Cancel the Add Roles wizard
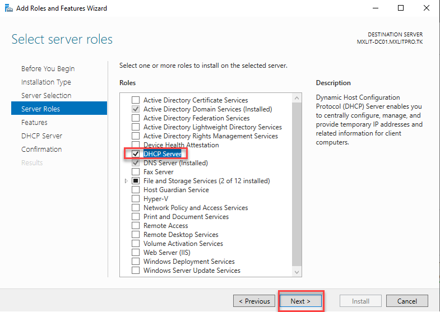 point(407,301)
